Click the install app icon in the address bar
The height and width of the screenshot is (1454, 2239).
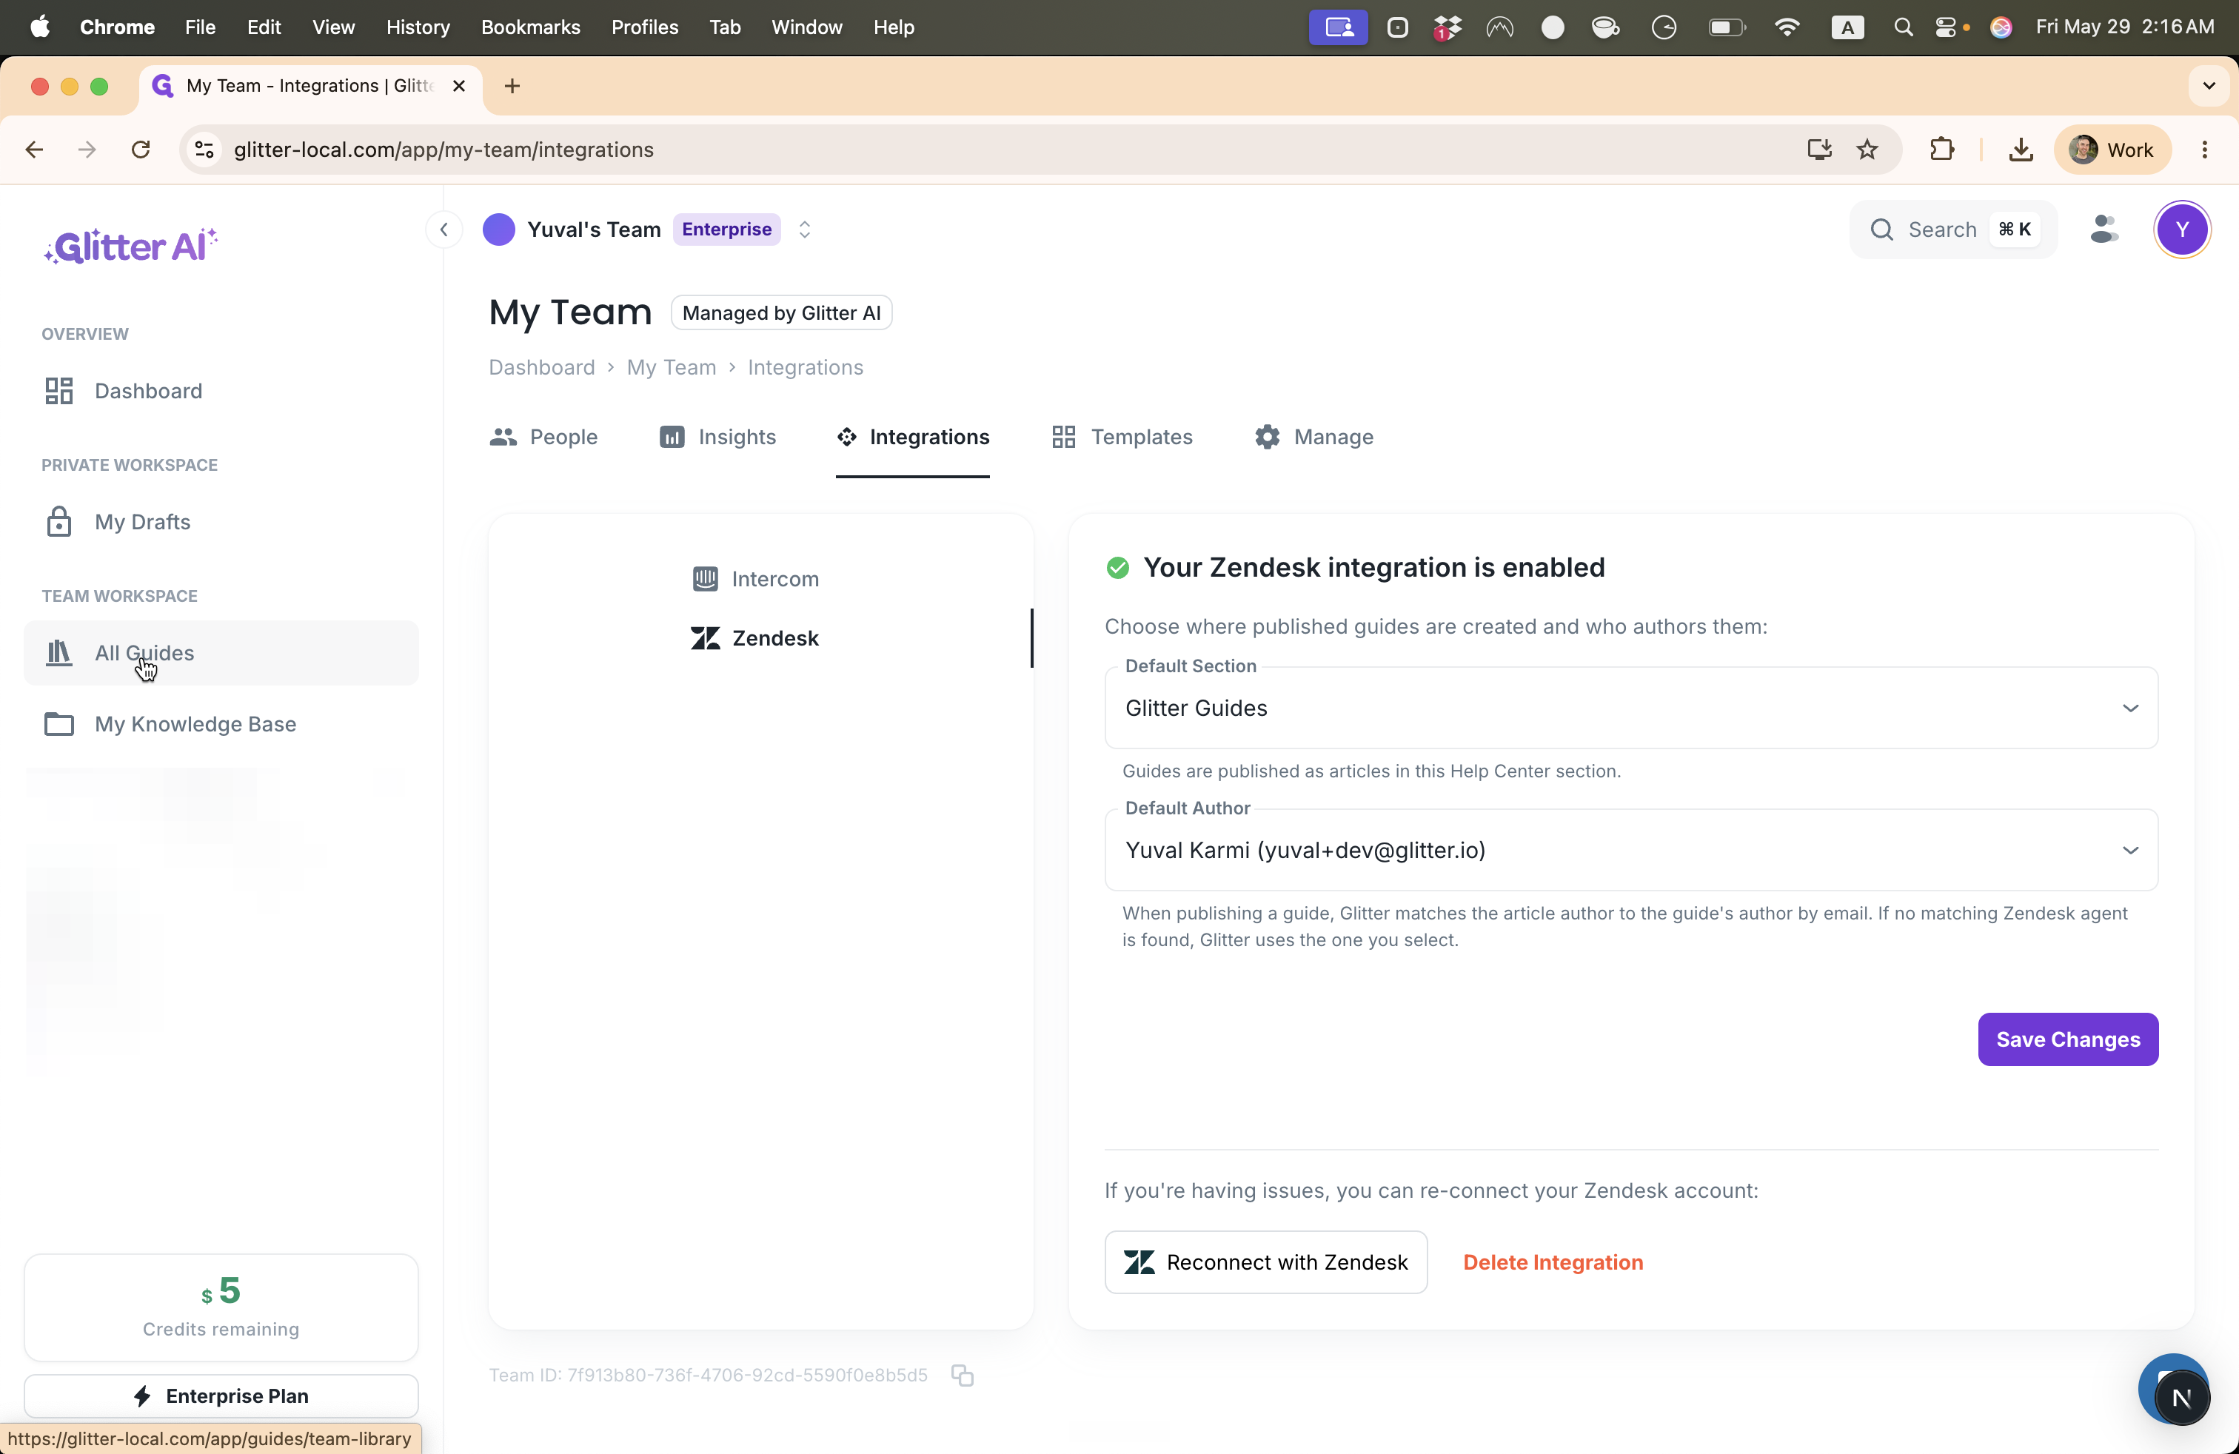[1818, 150]
